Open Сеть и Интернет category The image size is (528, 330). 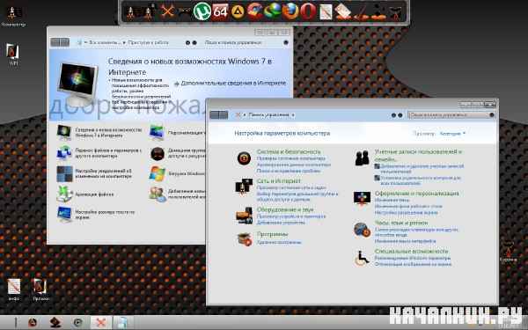[278, 180]
